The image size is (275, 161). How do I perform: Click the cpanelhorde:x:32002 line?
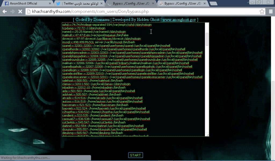click(x=124, y=49)
